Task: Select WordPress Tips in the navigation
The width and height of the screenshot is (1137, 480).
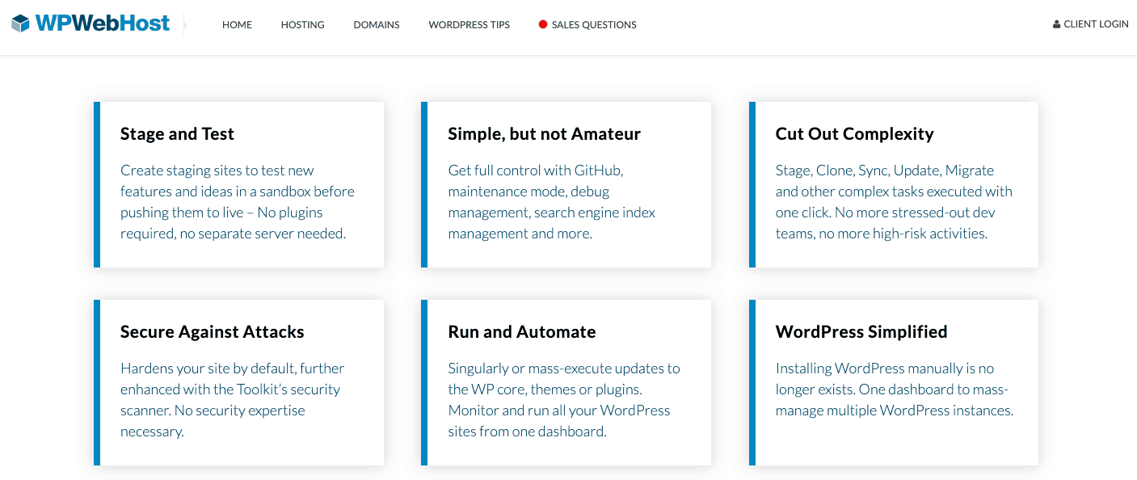Action: (x=469, y=25)
